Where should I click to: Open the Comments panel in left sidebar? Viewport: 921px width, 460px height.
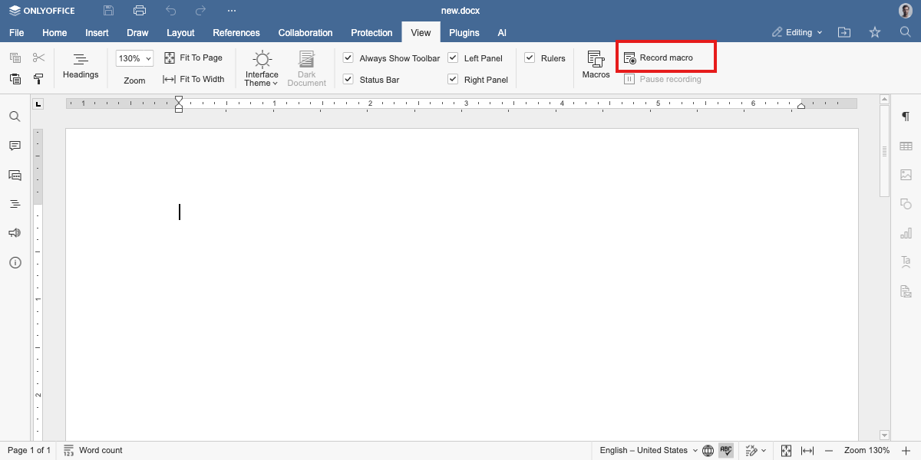[15, 146]
